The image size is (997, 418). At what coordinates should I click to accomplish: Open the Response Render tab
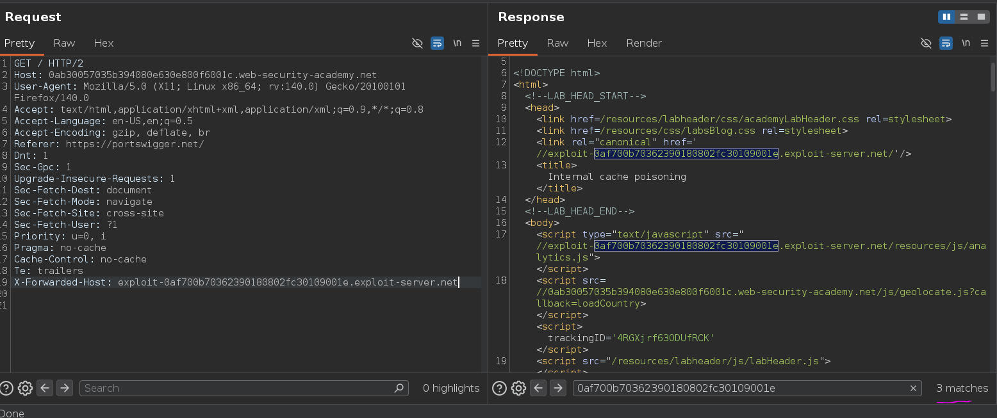(x=644, y=43)
